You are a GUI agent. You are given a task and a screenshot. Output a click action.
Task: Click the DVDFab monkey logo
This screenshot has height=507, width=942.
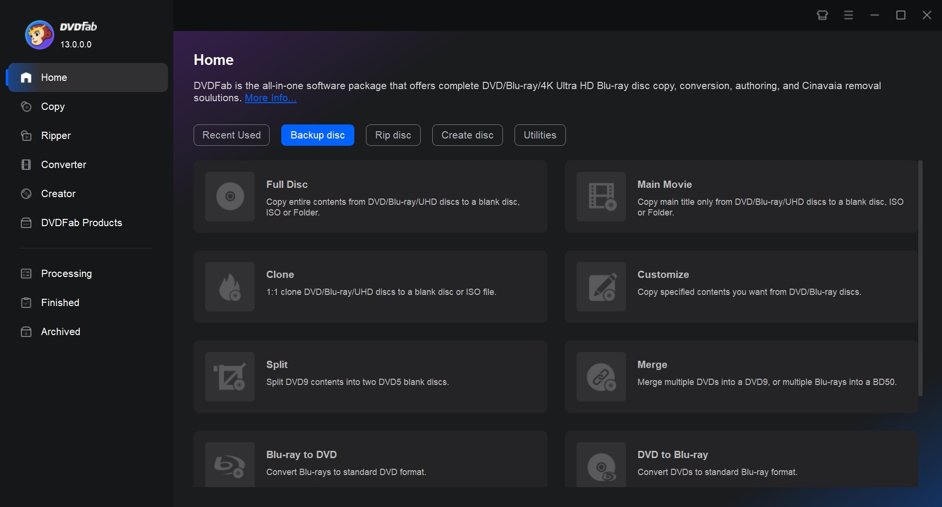39,35
